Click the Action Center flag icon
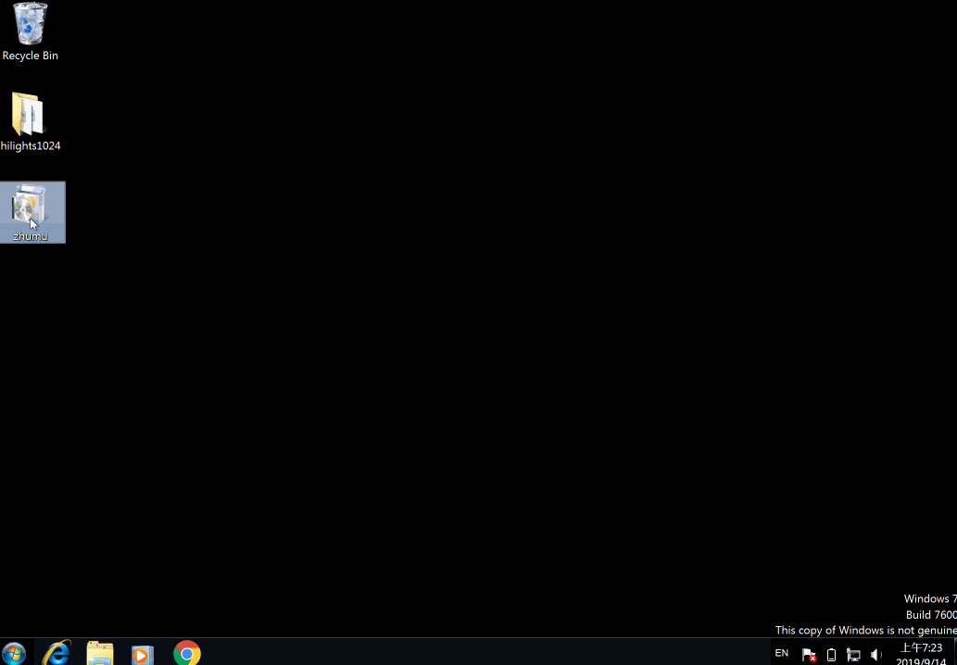 pos(808,653)
